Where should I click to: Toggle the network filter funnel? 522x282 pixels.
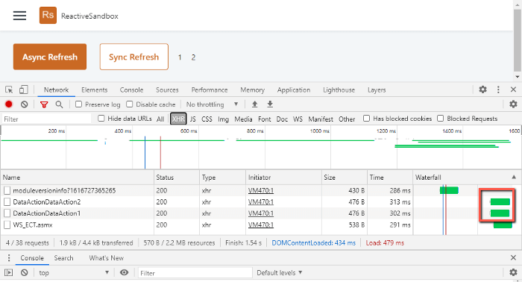tap(43, 104)
